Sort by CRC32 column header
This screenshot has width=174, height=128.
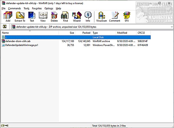[x=144, y=33]
